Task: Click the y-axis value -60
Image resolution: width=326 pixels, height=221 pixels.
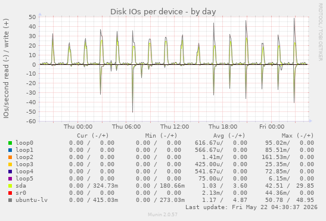Action: point(31,121)
